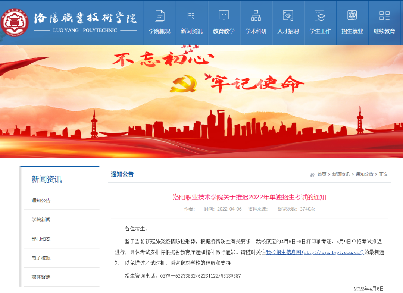Click the 新闻资讯 icon in navigation
This screenshot has height=293, width=403.
[x=191, y=15]
